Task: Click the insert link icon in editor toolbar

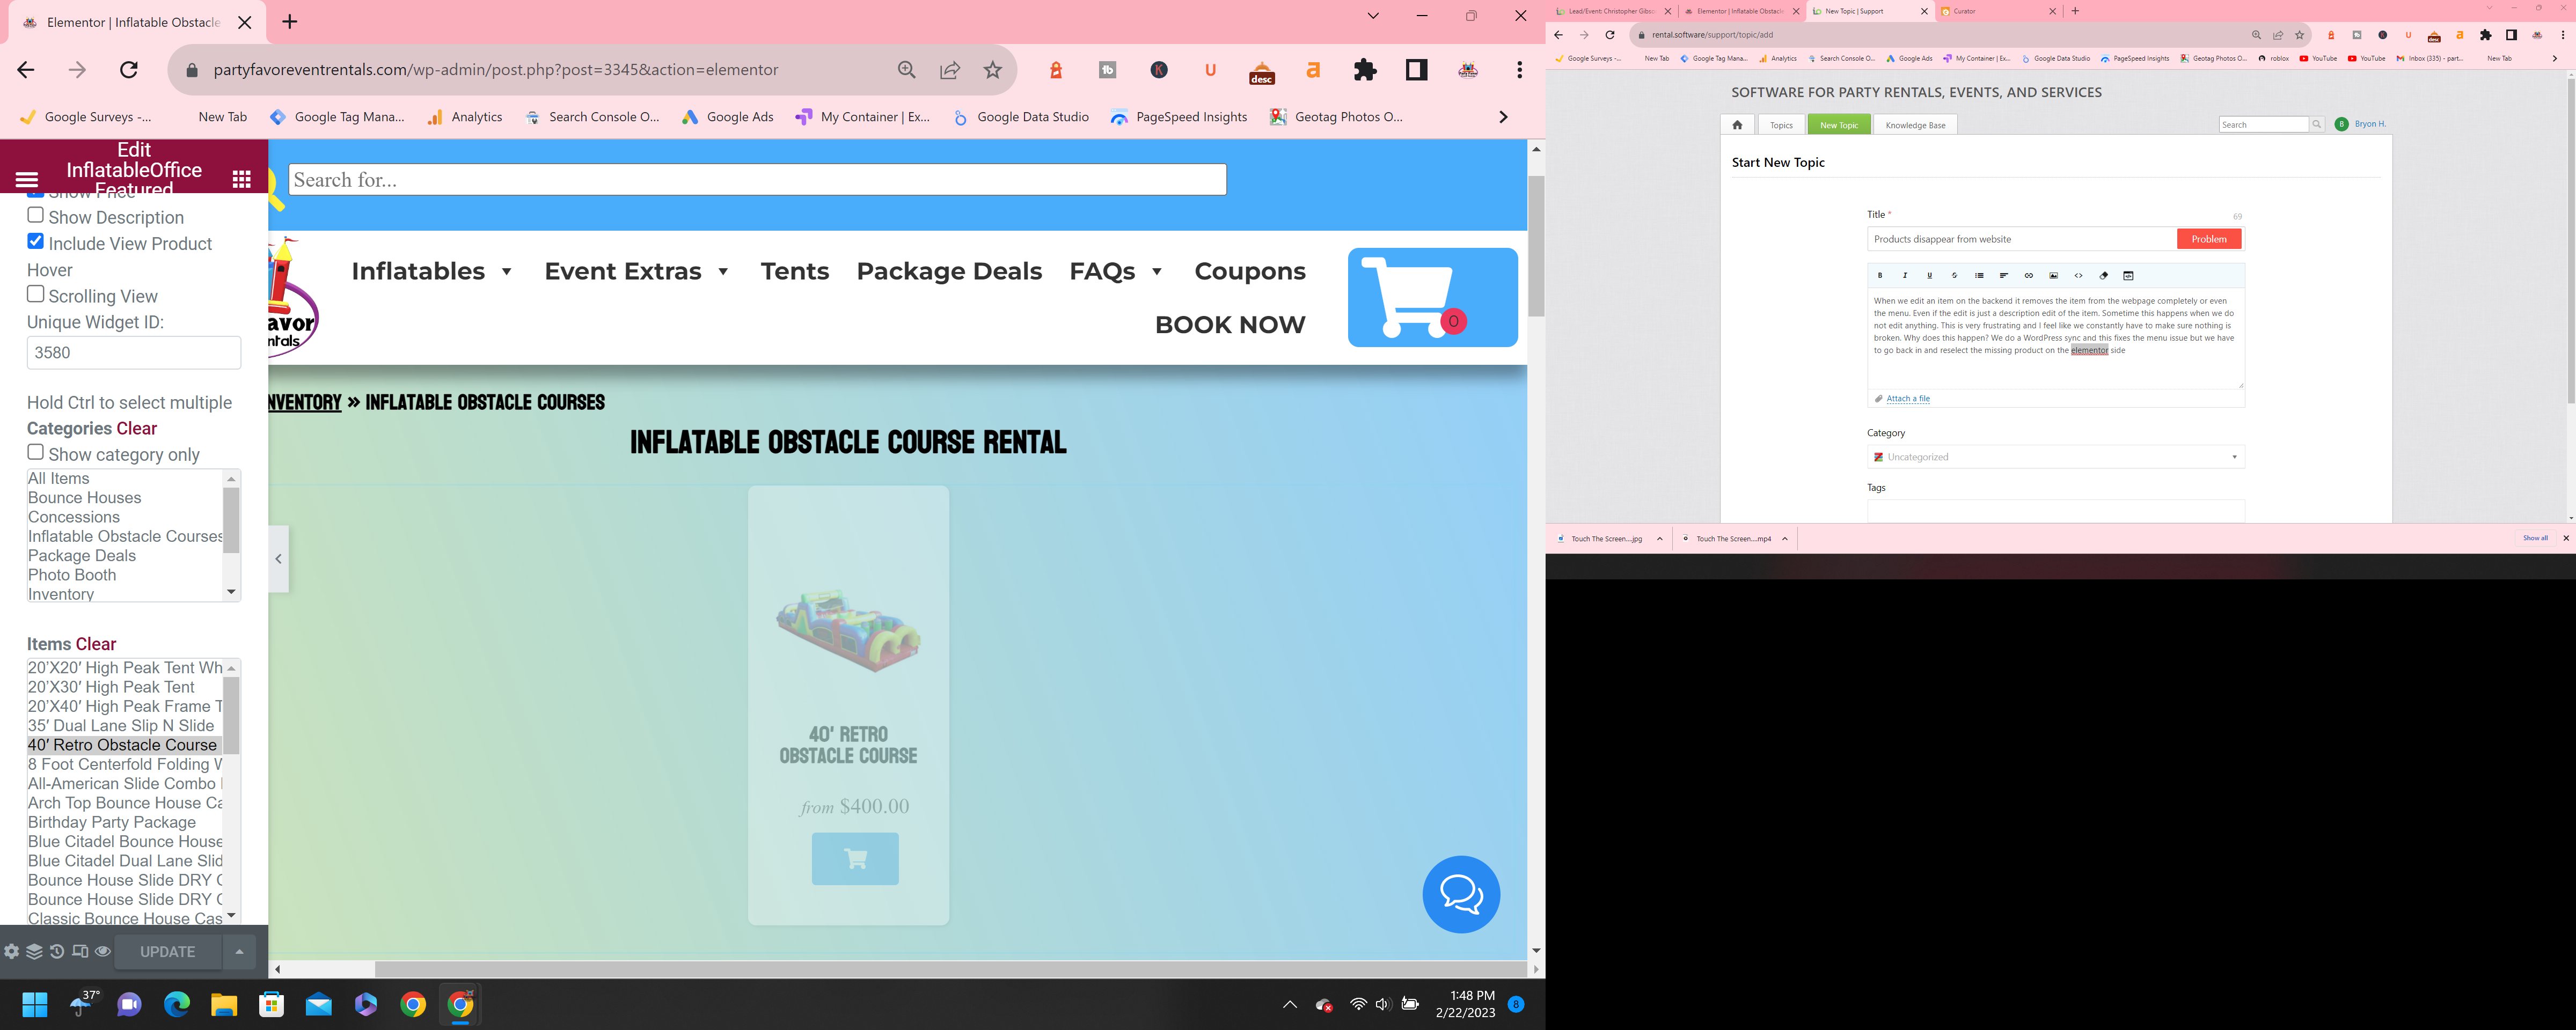Action: (x=2028, y=276)
